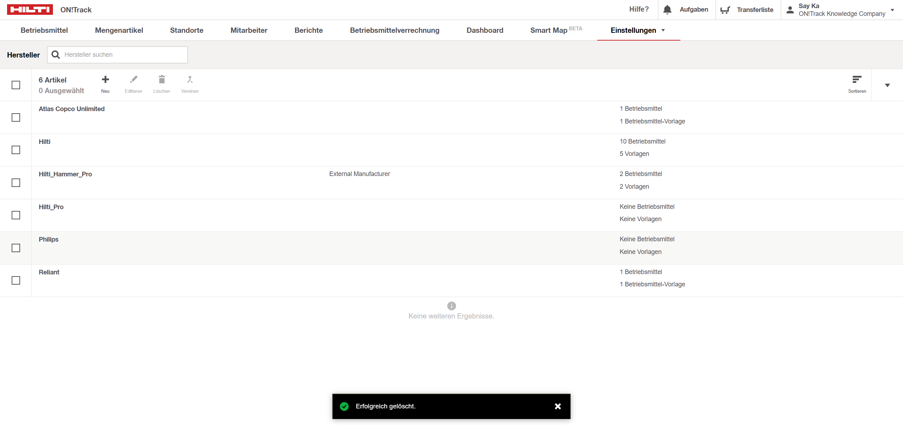The height and width of the screenshot is (425, 903).
Task: Expand the Einstellungen dropdown arrow
Action: pyautogui.click(x=663, y=30)
